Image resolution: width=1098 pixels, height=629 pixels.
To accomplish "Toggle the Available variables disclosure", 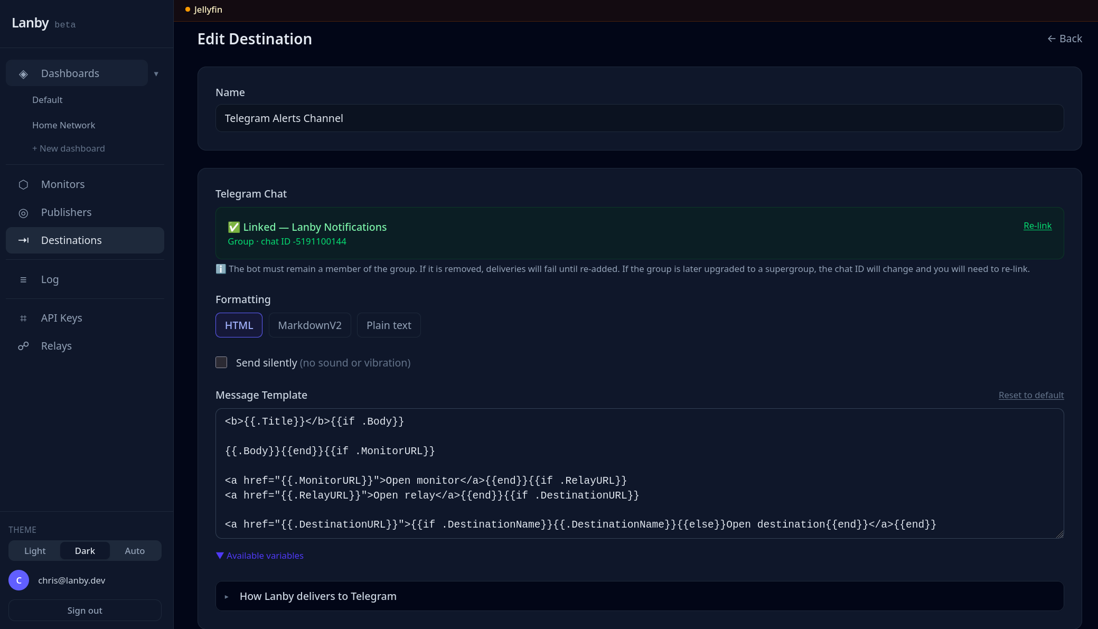I will 260,556.
